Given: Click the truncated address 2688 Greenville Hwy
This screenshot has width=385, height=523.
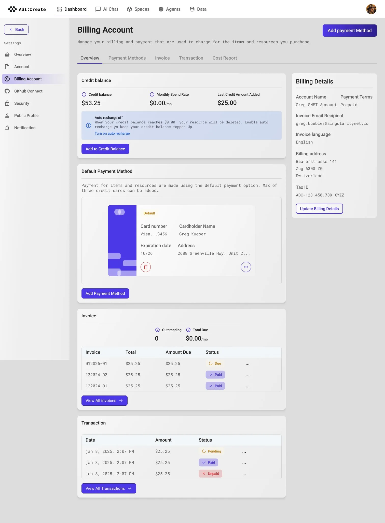Looking at the screenshot, I should tap(214, 253).
